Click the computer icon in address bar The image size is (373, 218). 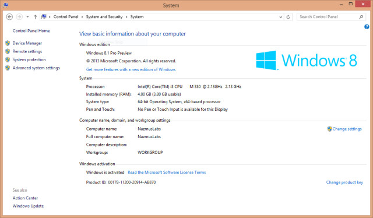pyautogui.click(x=44, y=17)
